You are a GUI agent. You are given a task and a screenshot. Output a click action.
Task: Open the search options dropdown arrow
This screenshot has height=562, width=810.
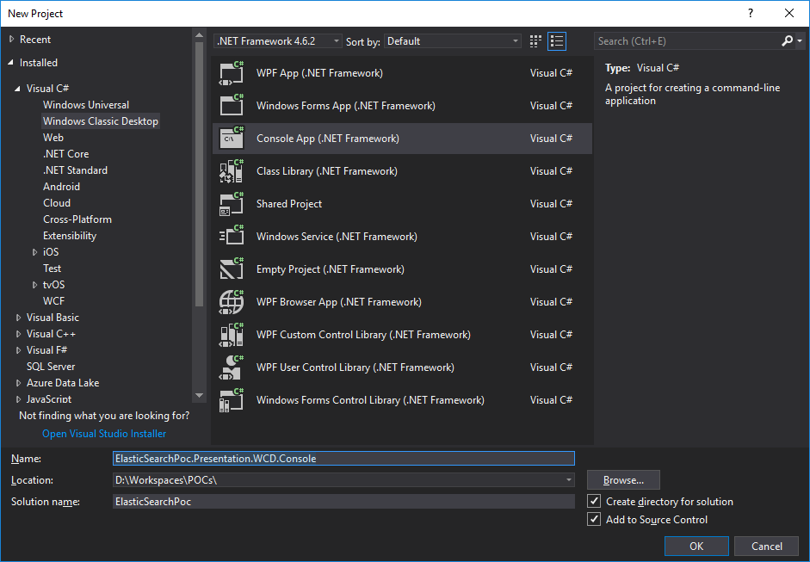pyautogui.click(x=800, y=40)
